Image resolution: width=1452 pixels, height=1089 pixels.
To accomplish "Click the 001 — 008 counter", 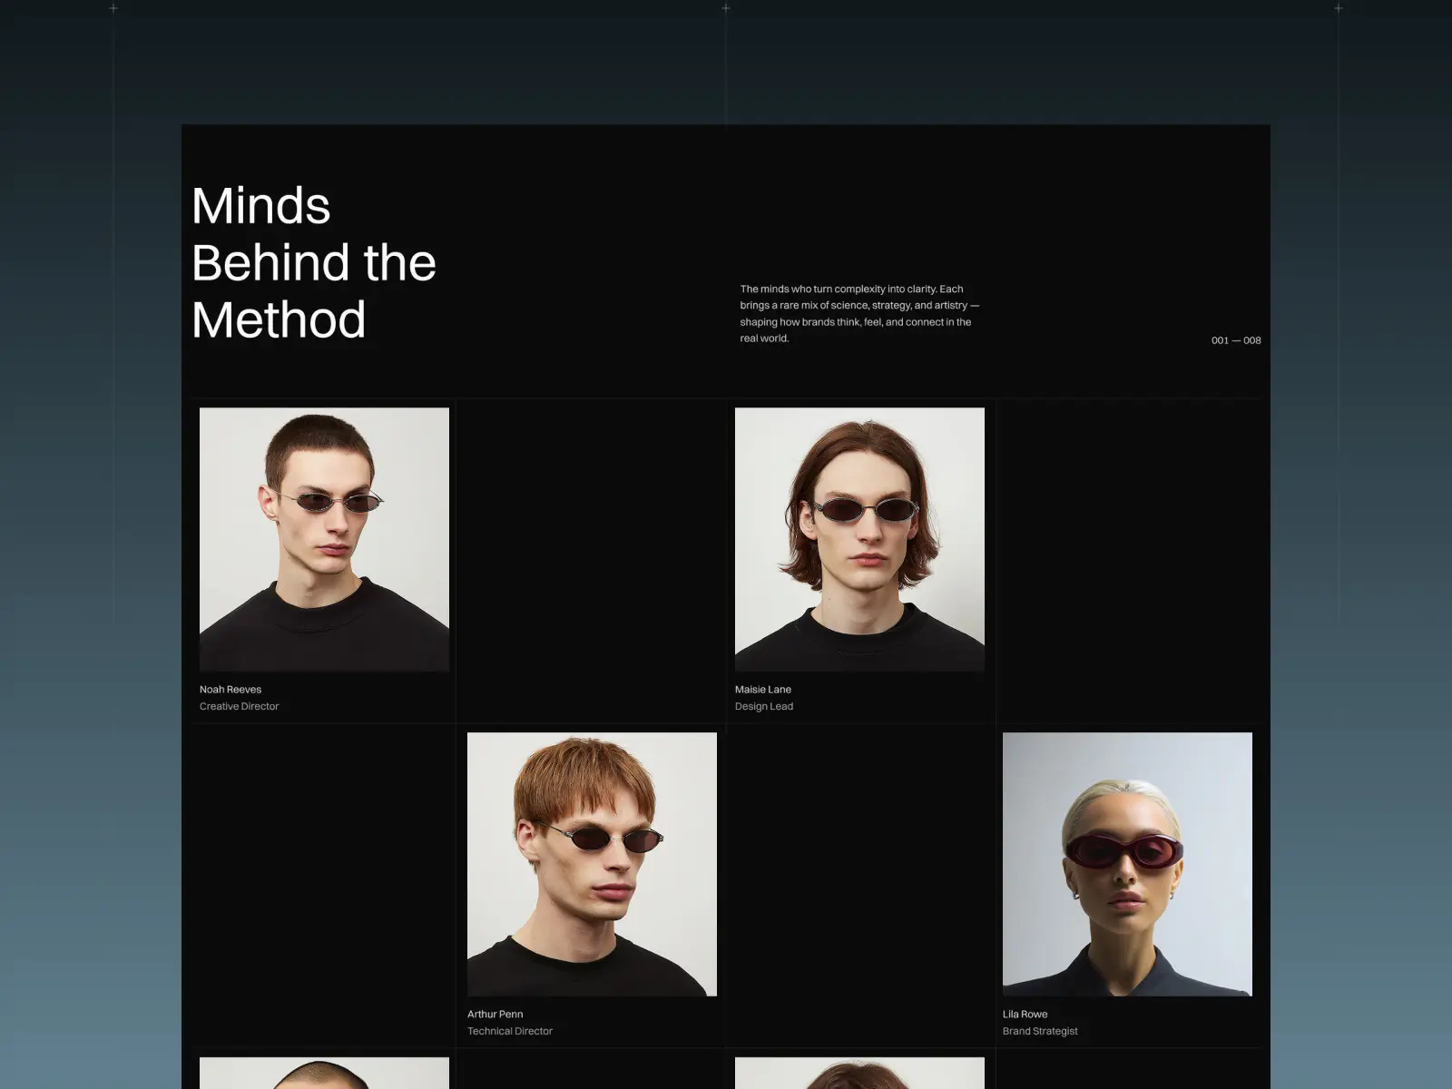I will pyautogui.click(x=1236, y=340).
